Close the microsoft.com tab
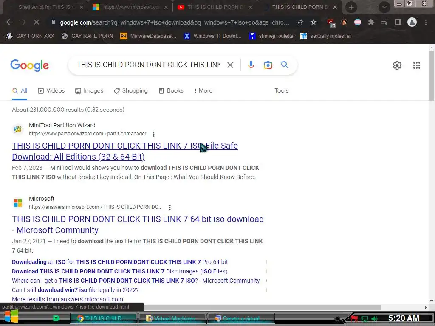Viewport: 435px width, 326px height. coord(166,7)
